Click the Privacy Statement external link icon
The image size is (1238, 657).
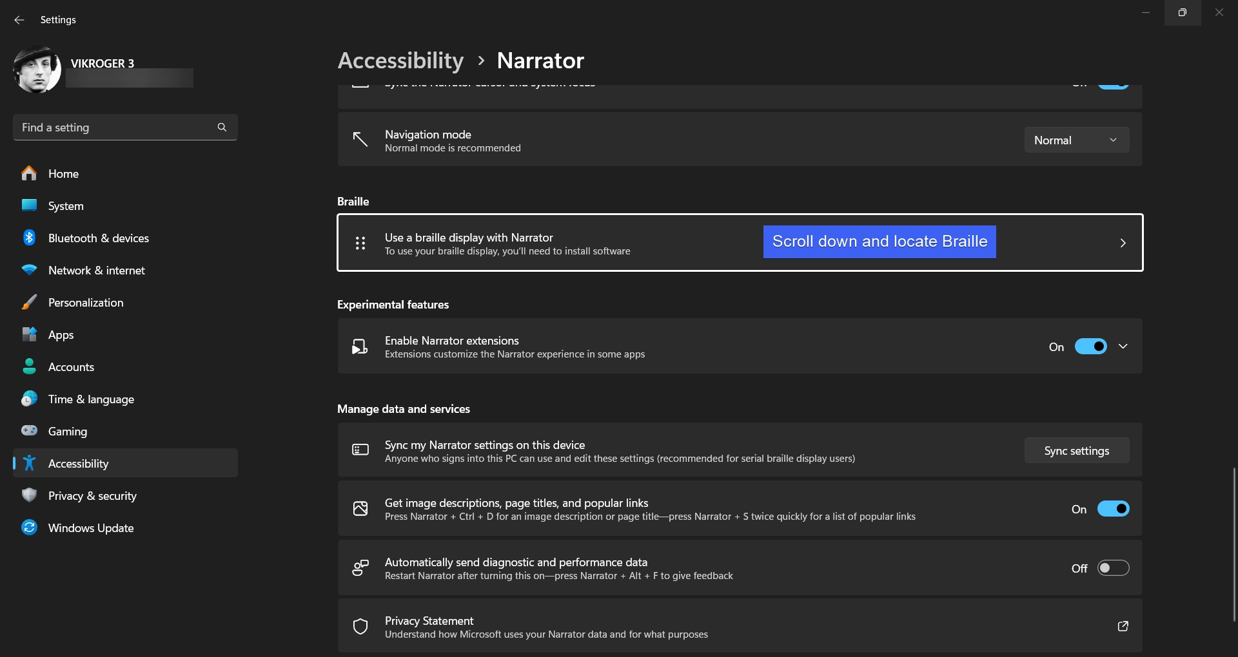[1123, 626]
